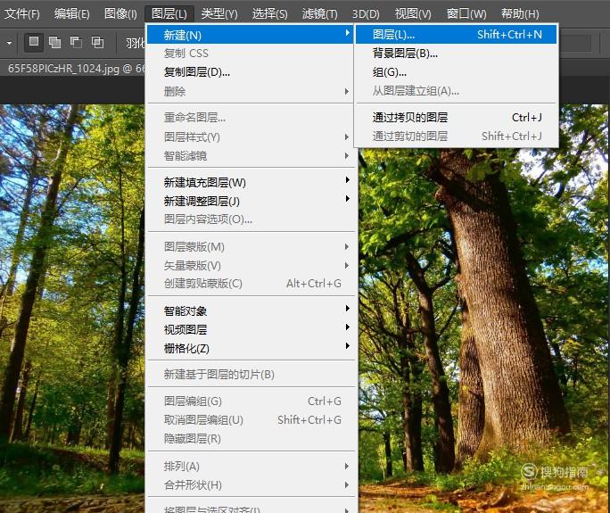The height and width of the screenshot is (513, 610).
Task: Click the 图层样式(Y) entry
Action: (251, 137)
